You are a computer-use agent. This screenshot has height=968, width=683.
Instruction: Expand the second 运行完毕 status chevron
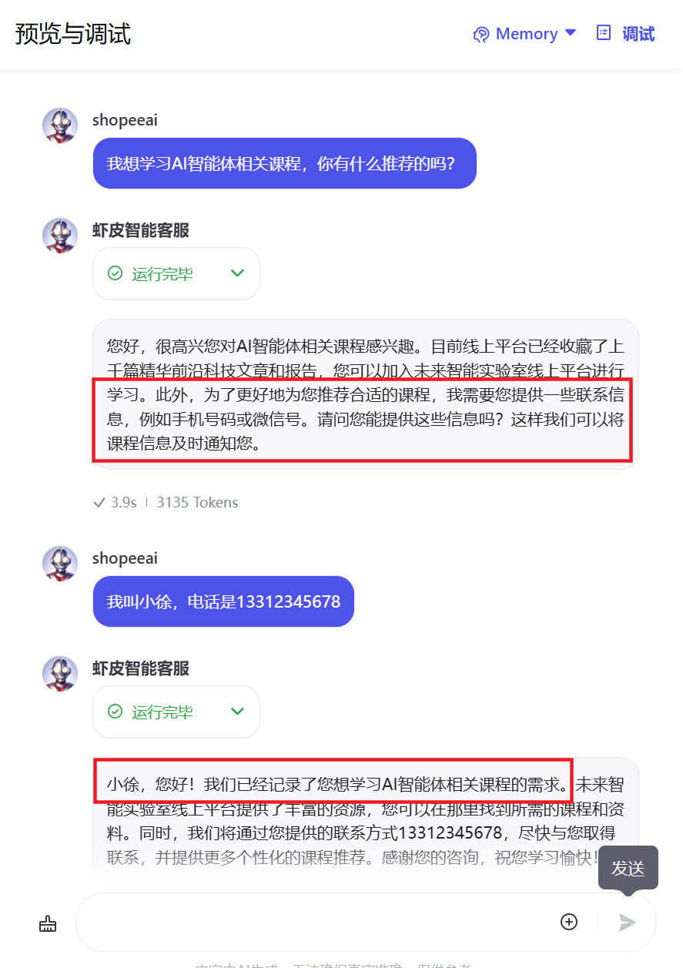pyautogui.click(x=238, y=712)
